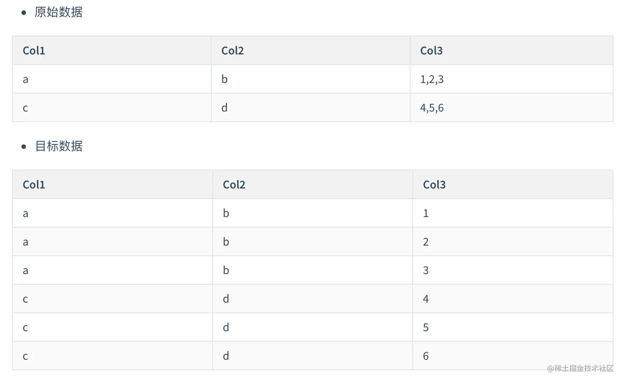The width and height of the screenshot is (624, 383).
Task: Select the Col2 header in the target table
Action: point(313,184)
